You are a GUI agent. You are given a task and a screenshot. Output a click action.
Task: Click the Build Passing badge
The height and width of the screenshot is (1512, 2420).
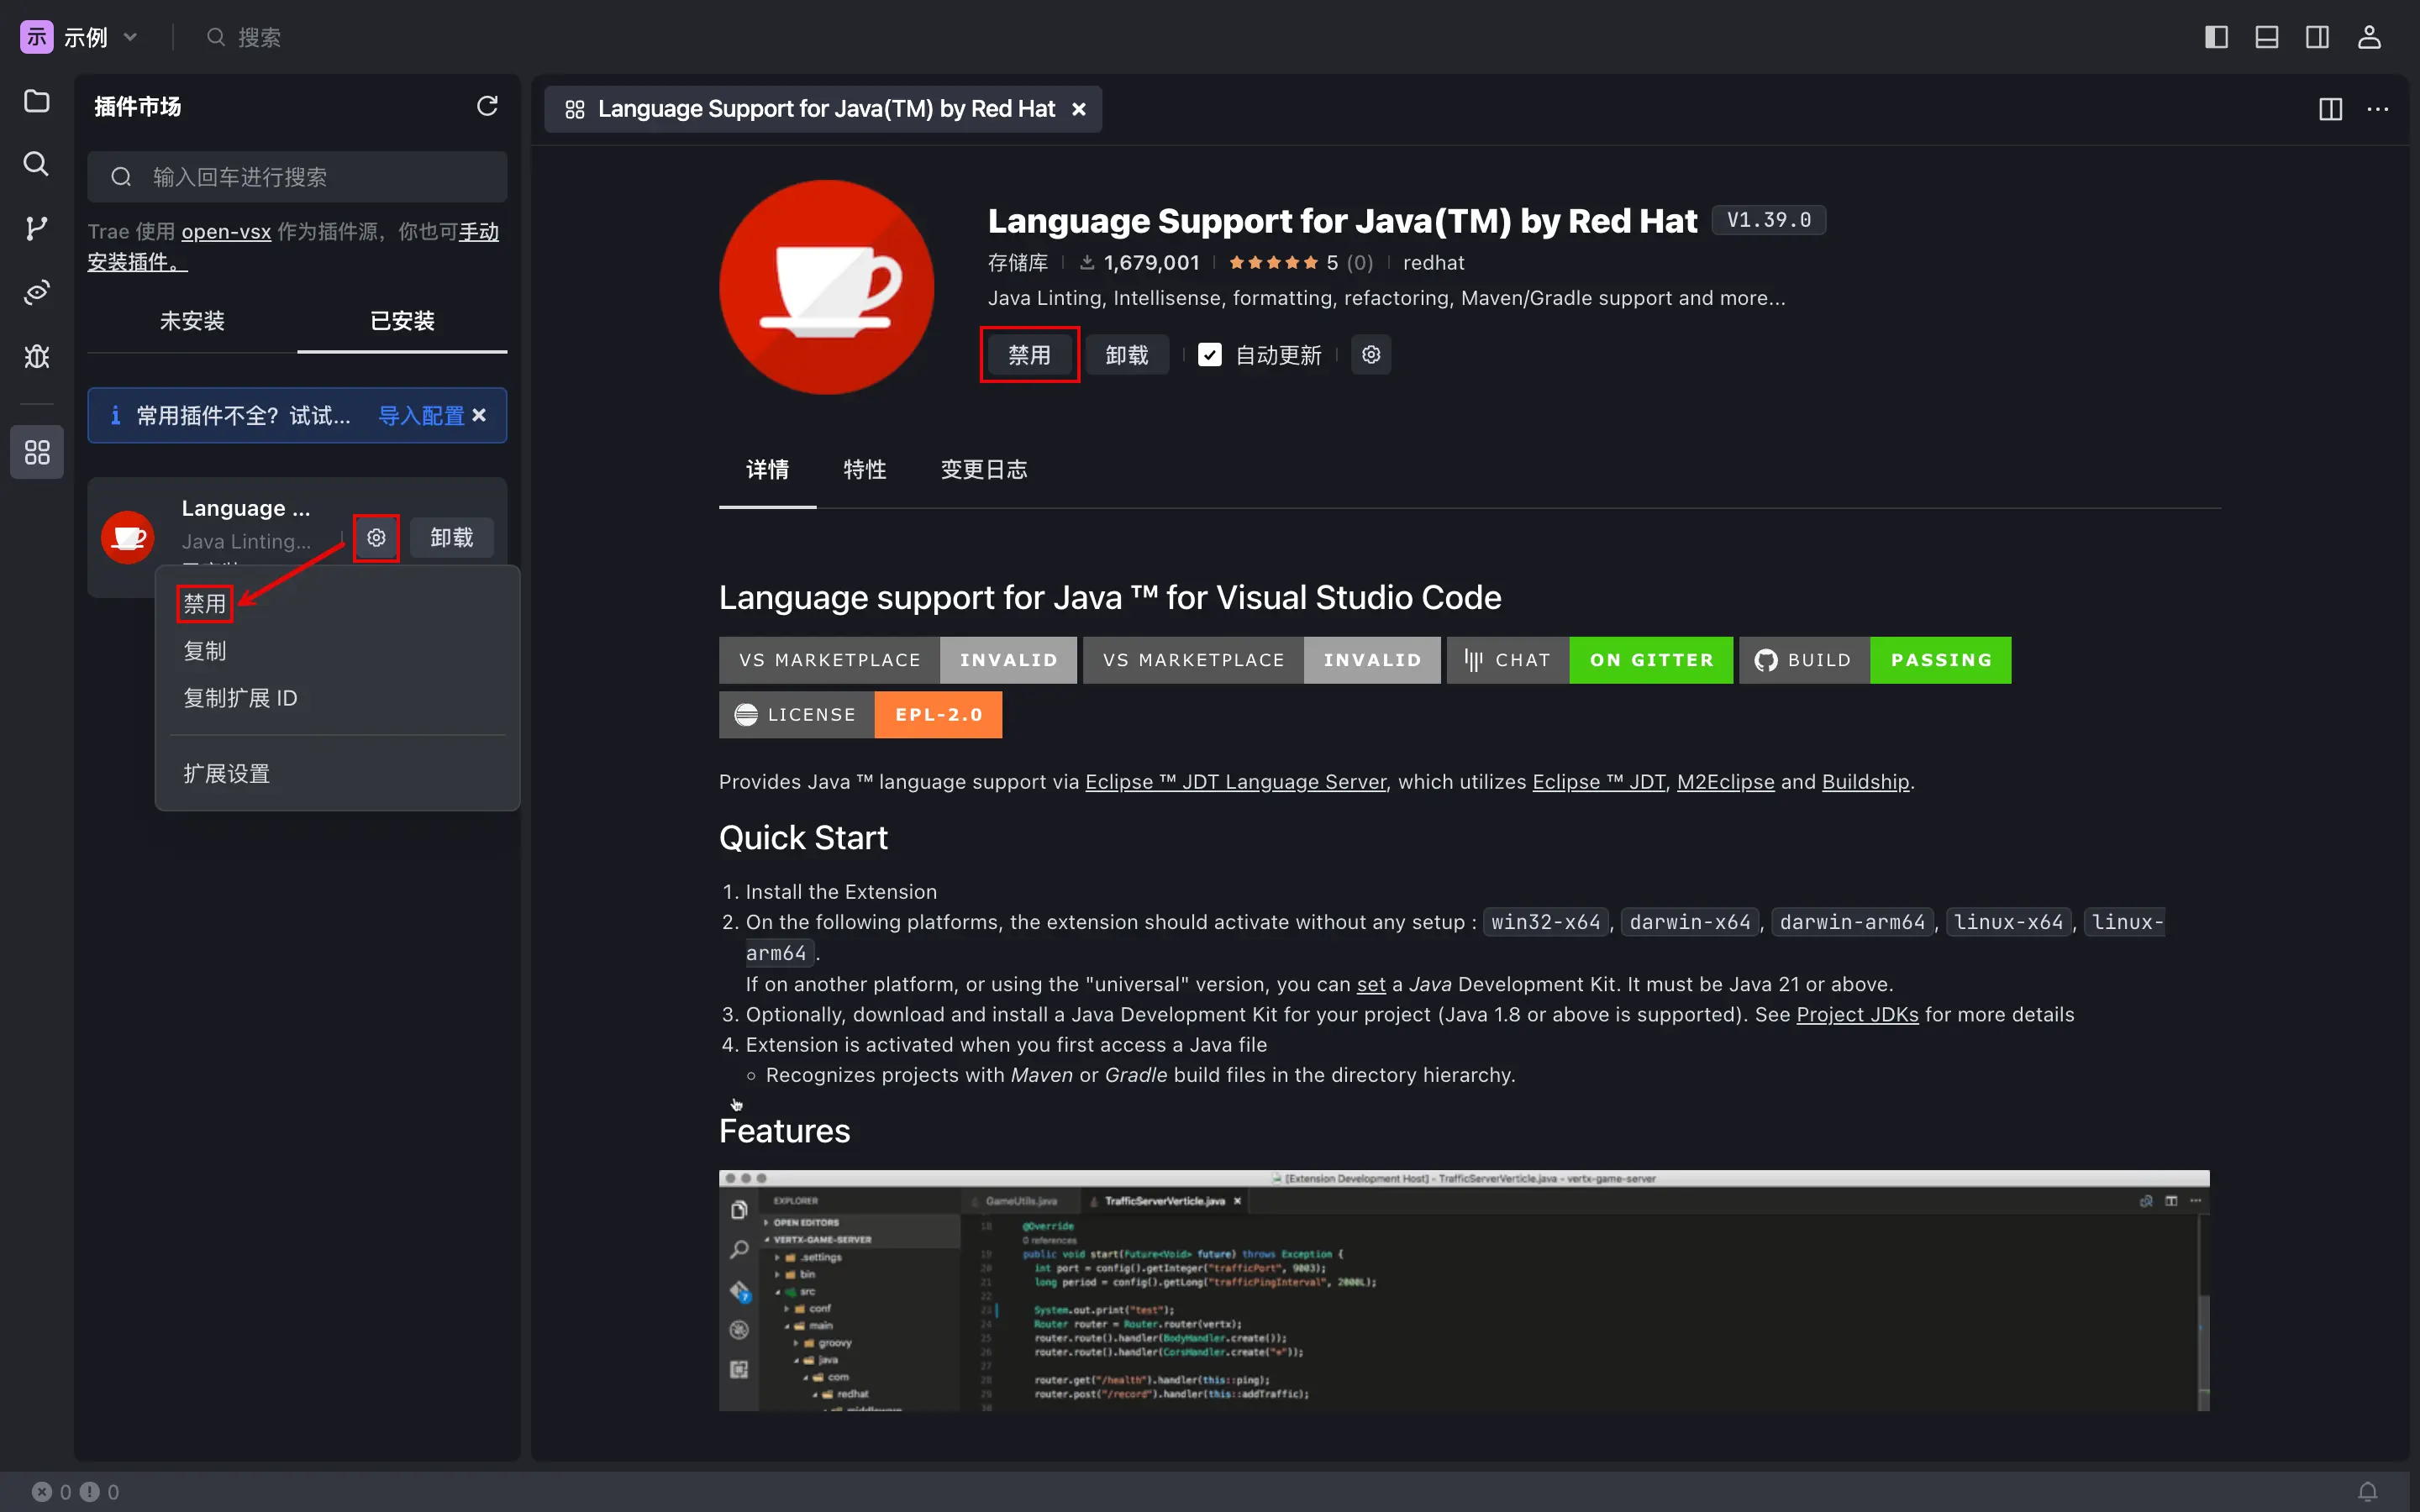click(x=1874, y=660)
